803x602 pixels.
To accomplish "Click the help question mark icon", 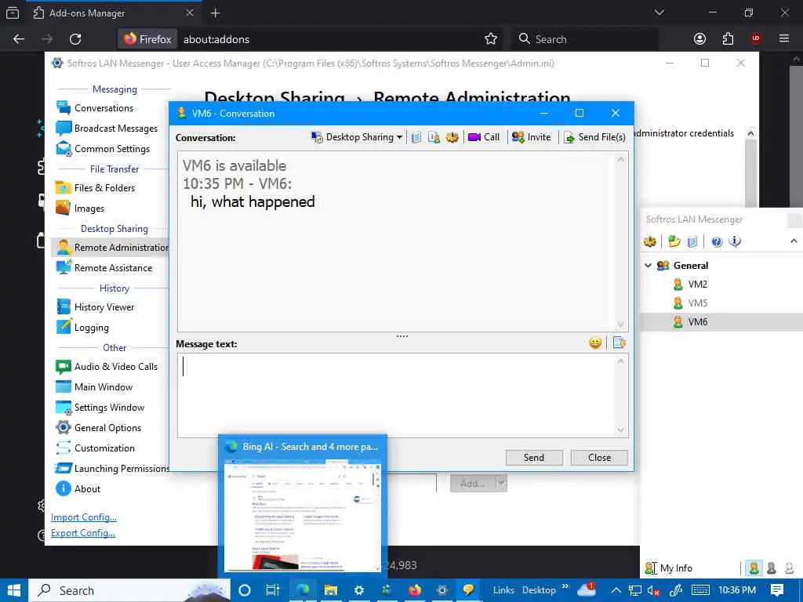I will point(717,241).
